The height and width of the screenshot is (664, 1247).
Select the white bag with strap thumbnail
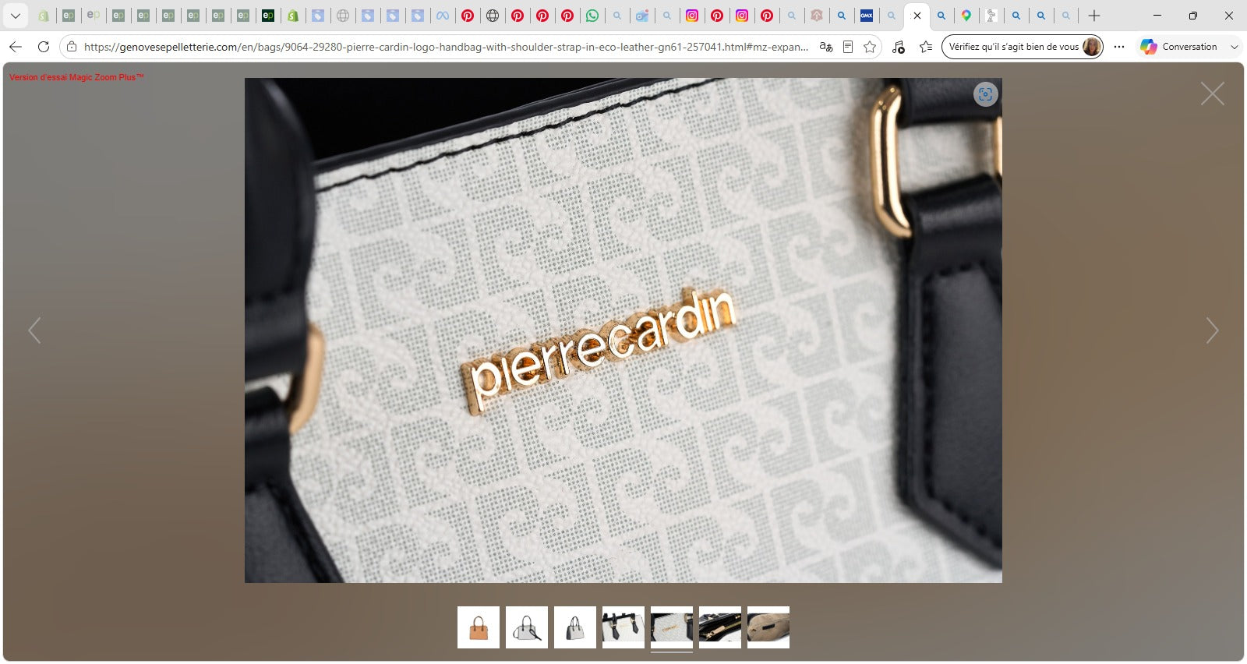527,627
